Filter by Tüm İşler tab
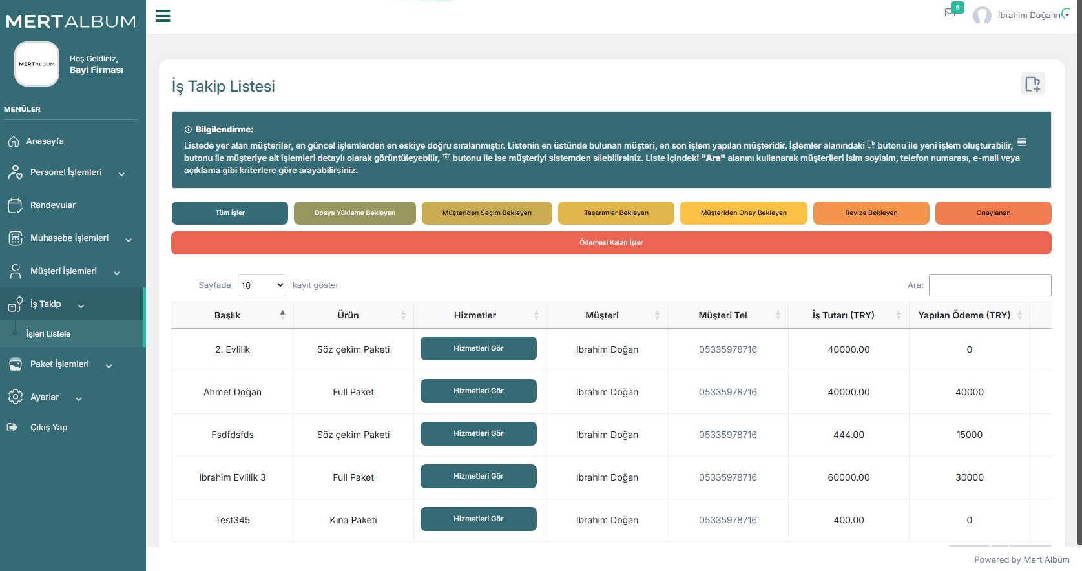The image size is (1082, 571). [x=230, y=213]
